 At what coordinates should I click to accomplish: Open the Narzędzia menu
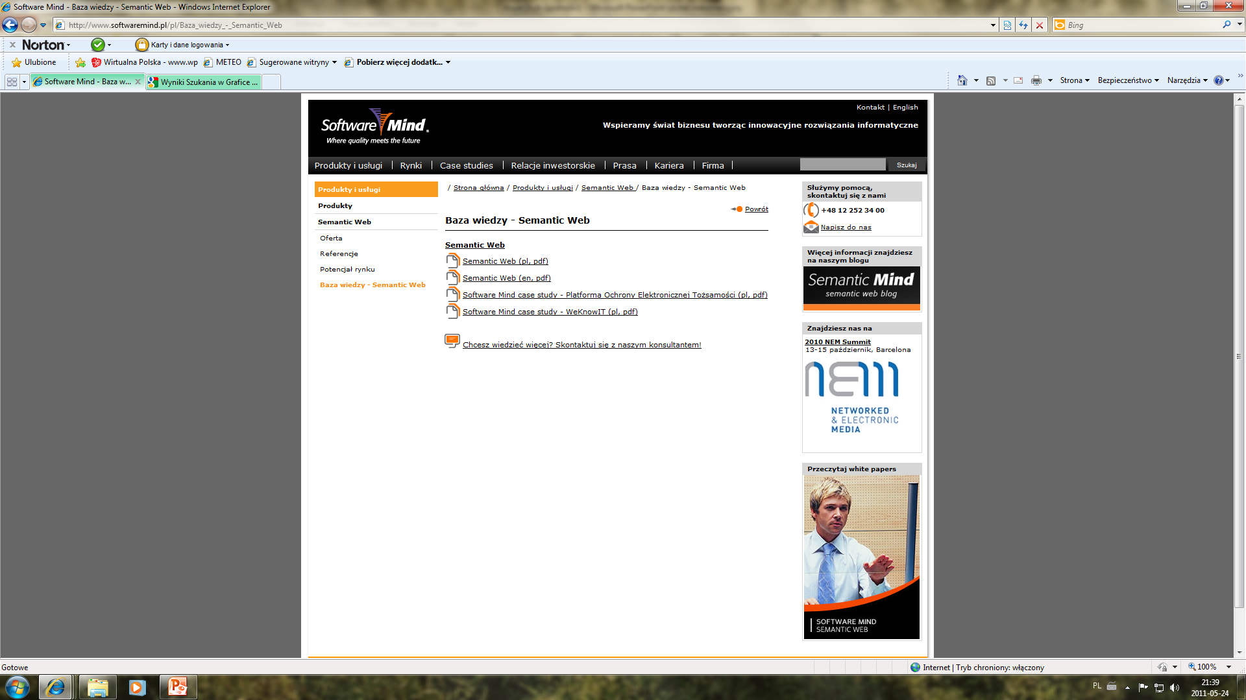coord(1187,80)
